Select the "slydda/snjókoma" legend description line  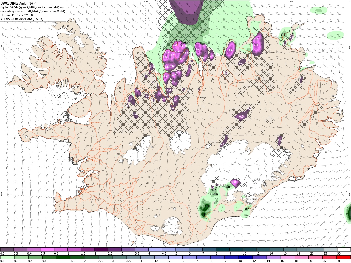(x=33, y=11)
